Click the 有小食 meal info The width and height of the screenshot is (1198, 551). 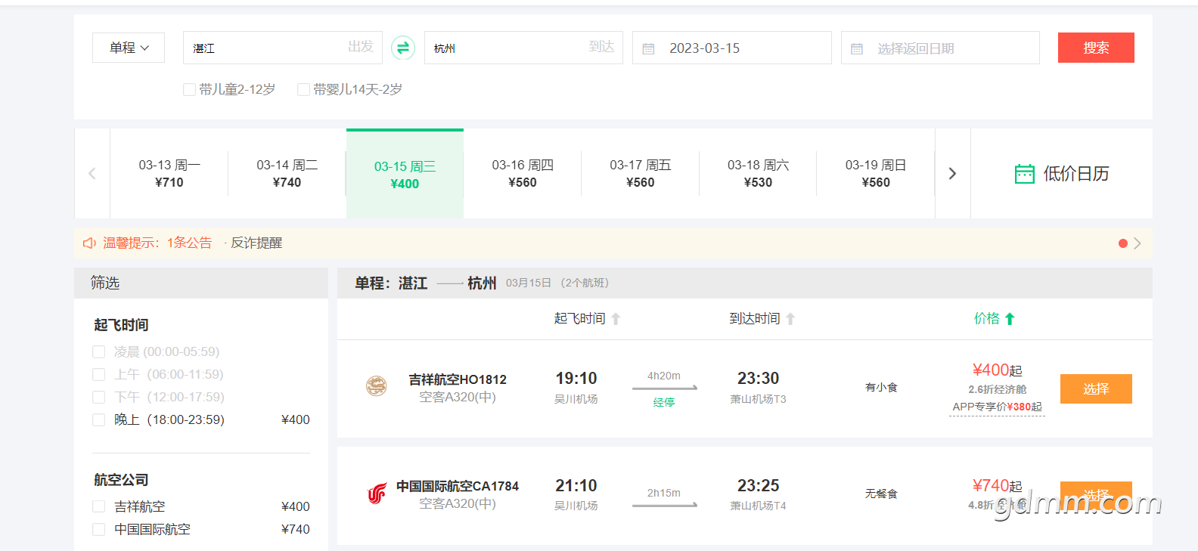[881, 387]
